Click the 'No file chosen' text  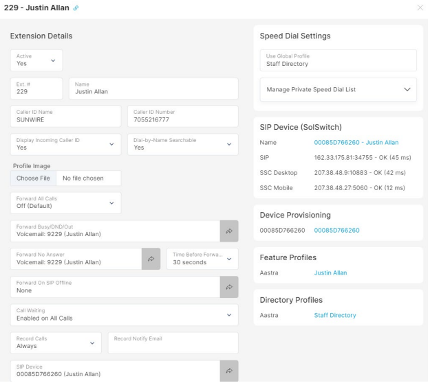coord(83,178)
